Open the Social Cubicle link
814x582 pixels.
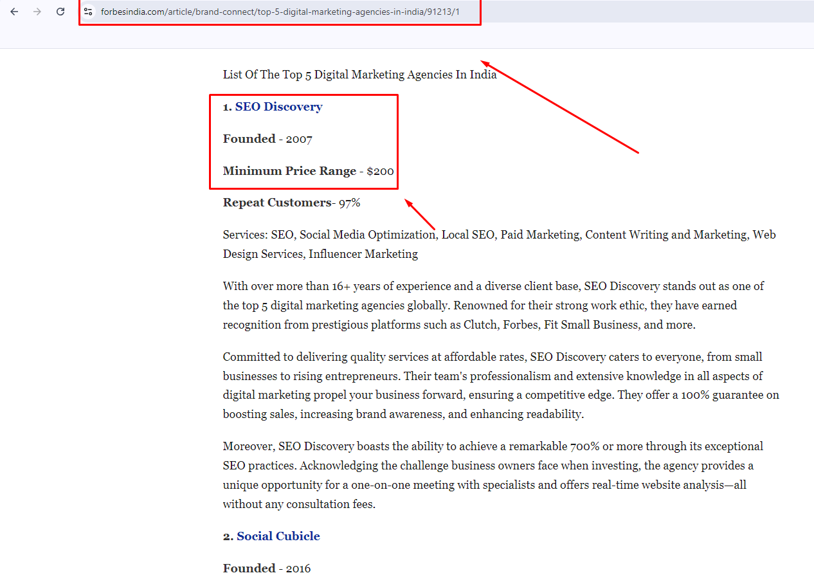point(278,536)
